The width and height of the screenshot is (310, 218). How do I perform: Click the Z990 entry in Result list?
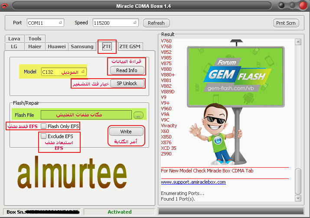click(166, 154)
